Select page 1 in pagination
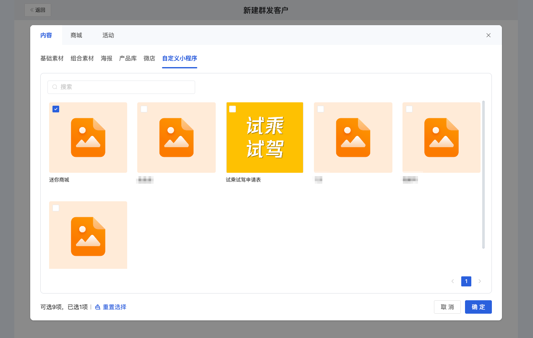533x338 pixels. tap(466, 281)
